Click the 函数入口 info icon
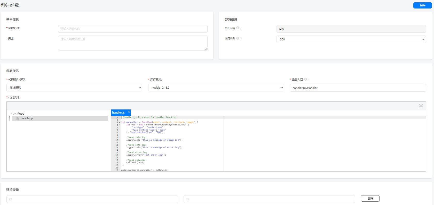434x205 pixels. coord(305,79)
